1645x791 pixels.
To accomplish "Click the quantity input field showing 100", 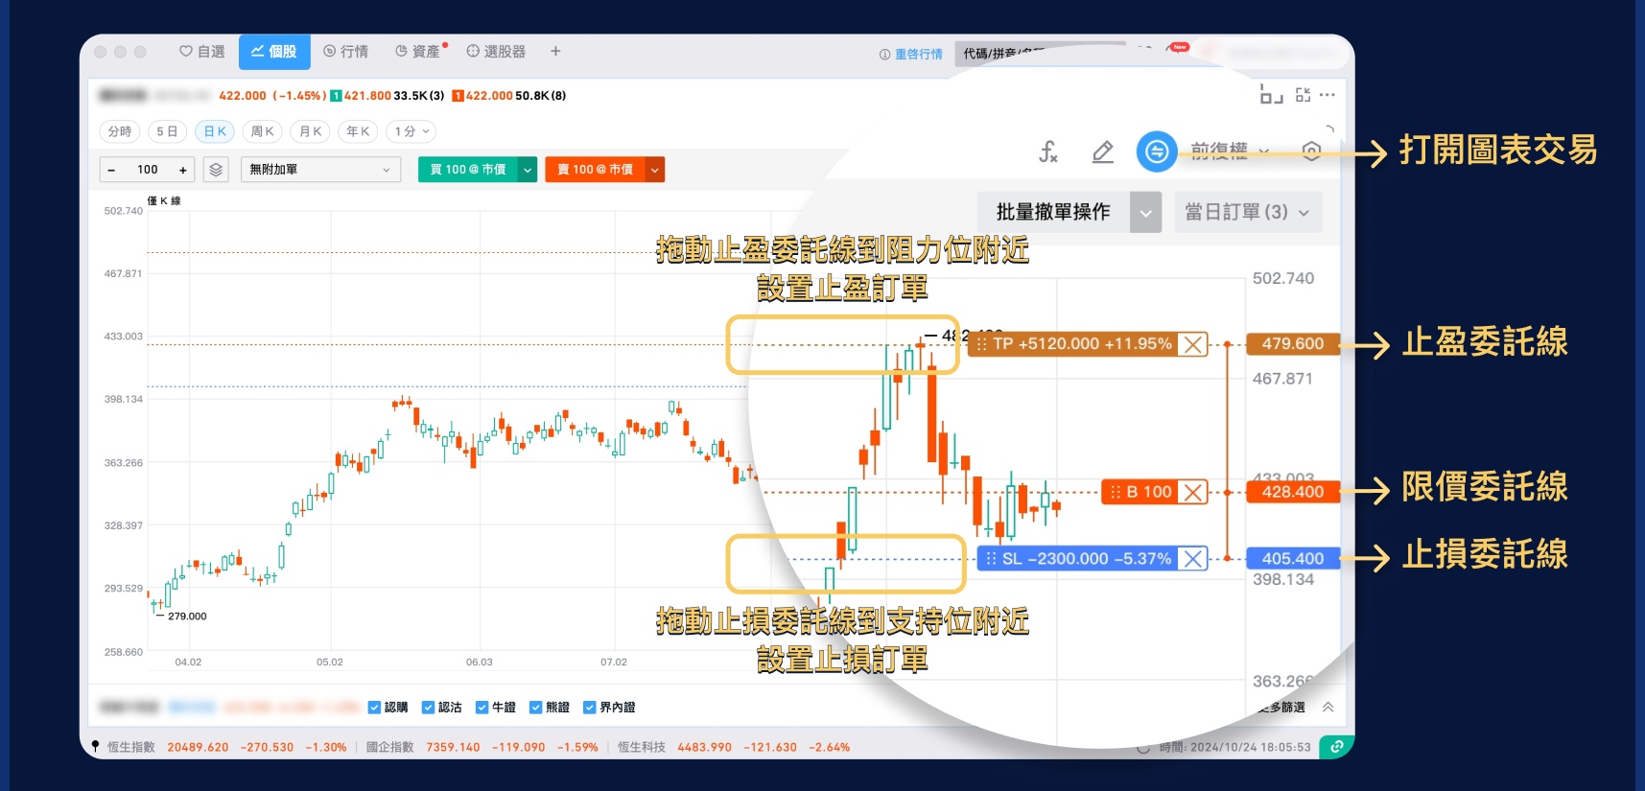I will 148,170.
